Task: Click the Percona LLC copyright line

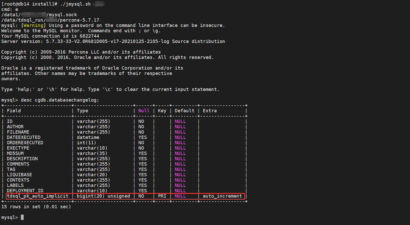Action: [x=81, y=52]
